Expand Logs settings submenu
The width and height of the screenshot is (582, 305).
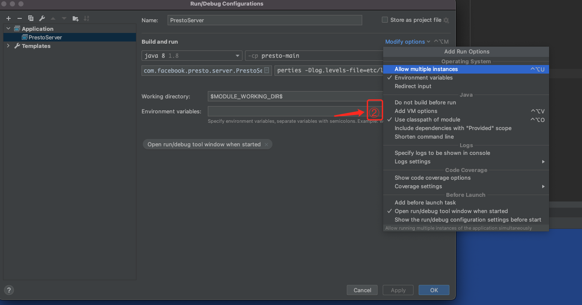pos(466,161)
